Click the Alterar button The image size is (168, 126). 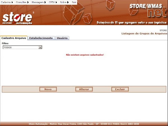click(84, 89)
